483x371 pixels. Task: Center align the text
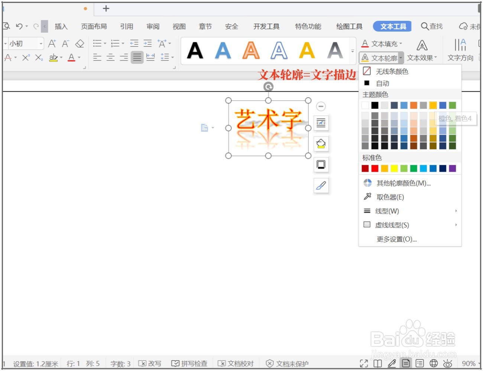110,57
